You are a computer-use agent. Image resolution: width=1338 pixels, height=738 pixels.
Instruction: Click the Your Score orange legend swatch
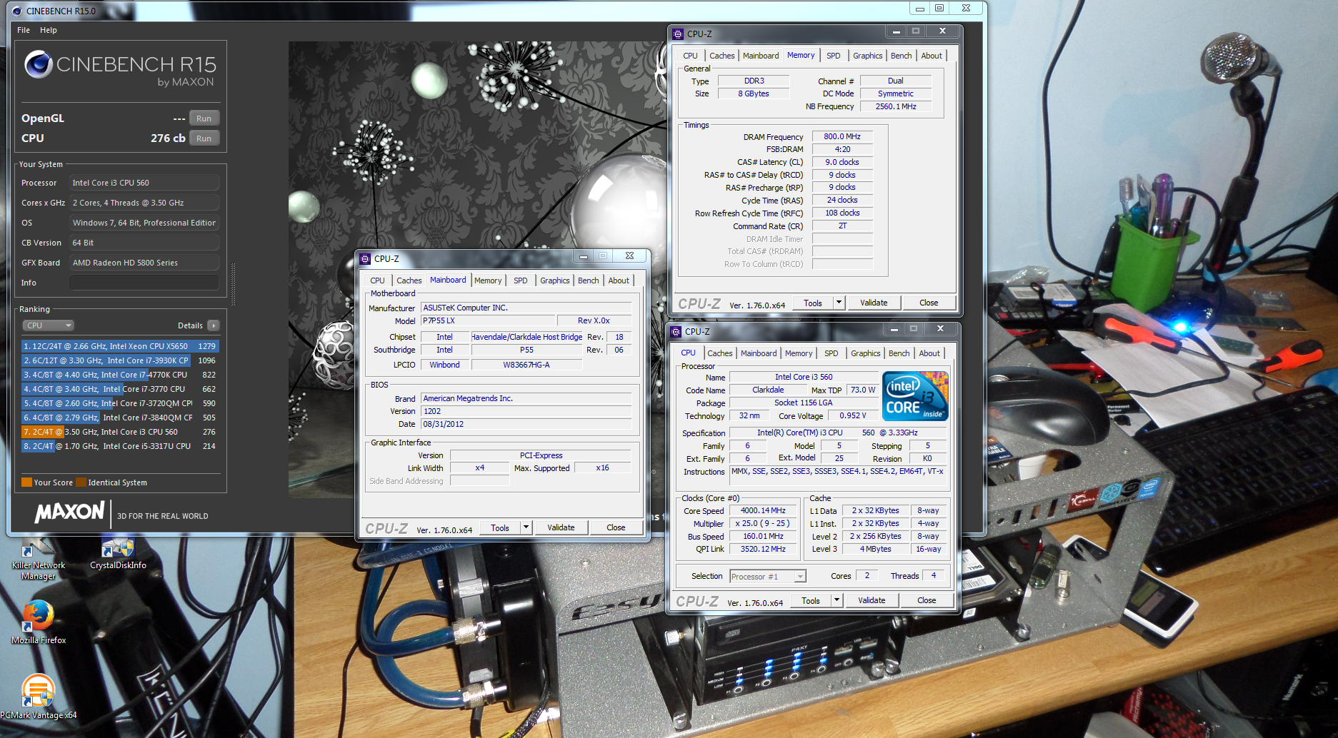(27, 482)
